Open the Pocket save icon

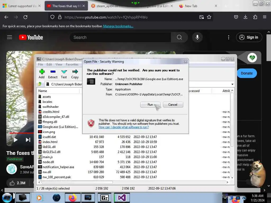[236, 17]
